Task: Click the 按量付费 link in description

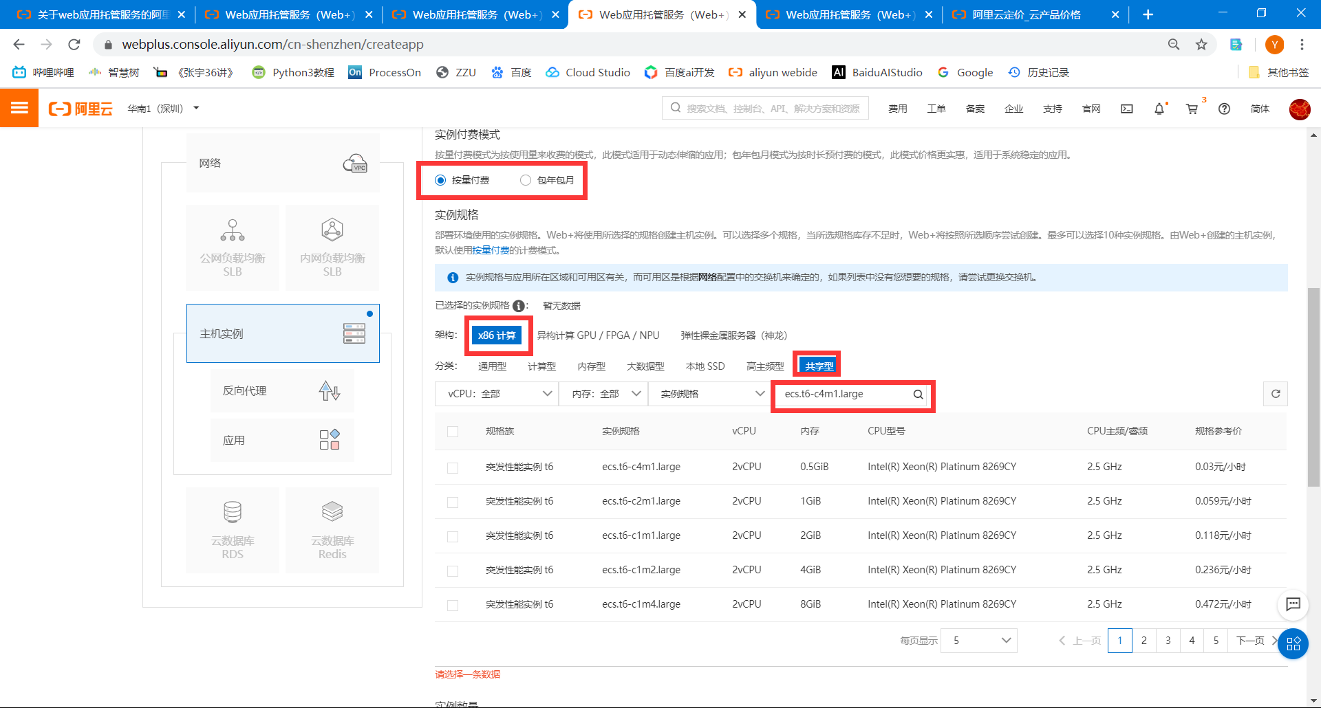Action: [x=491, y=250]
